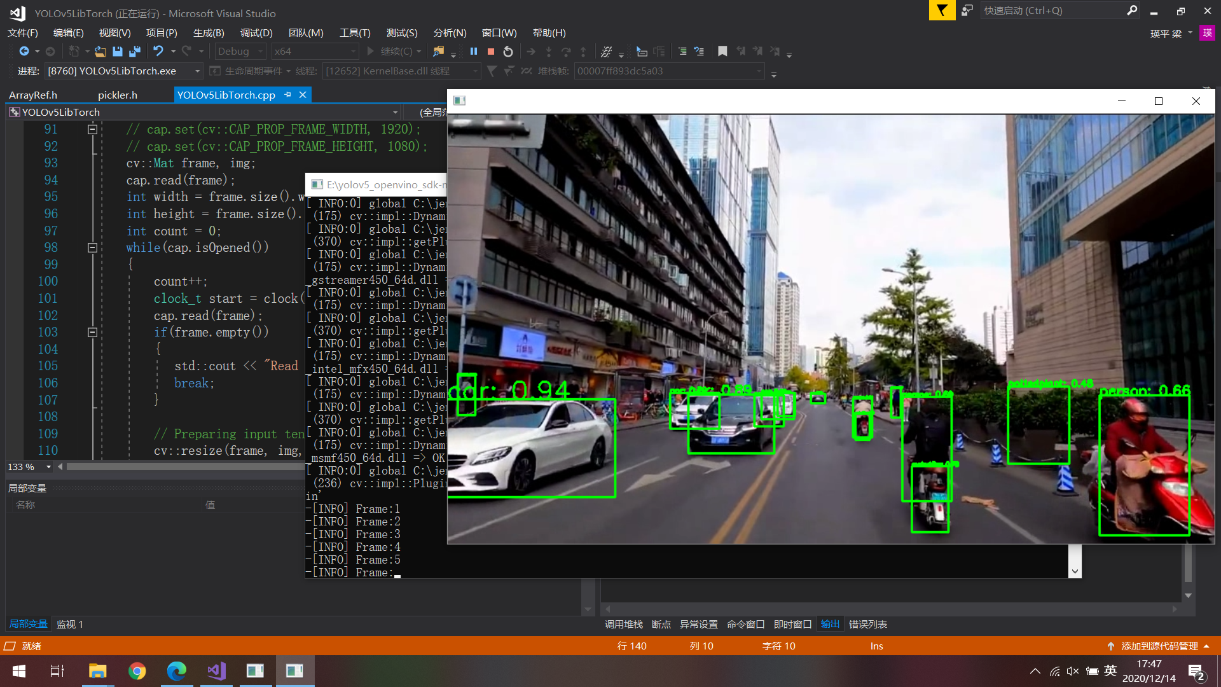Click the editor horizontal scrollbar

point(184,467)
